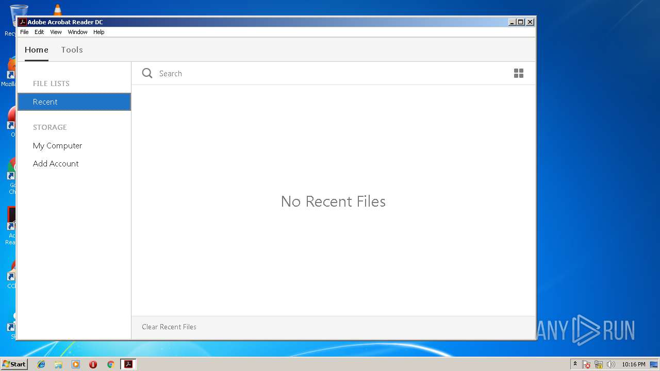Open the Edit menu

coord(39,32)
